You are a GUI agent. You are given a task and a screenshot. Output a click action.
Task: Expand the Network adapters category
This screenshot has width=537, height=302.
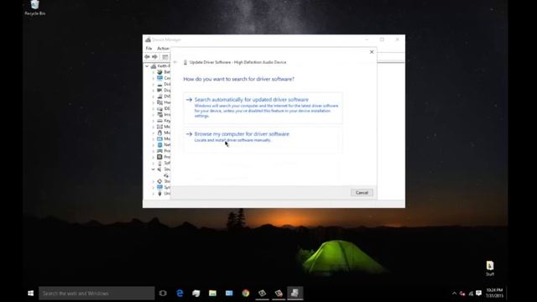pos(153,145)
